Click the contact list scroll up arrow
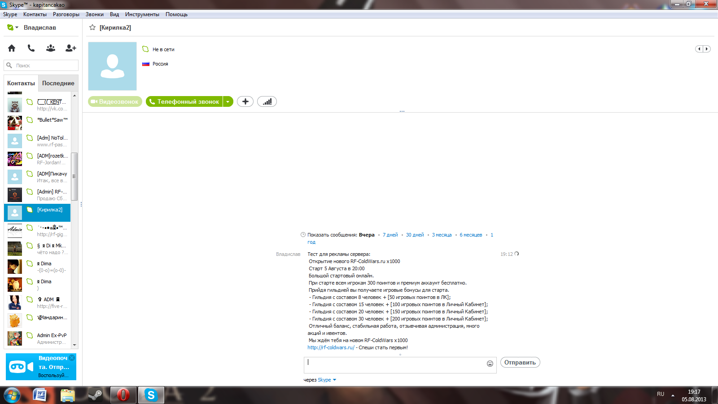The height and width of the screenshot is (404, 718). tap(74, 96)
